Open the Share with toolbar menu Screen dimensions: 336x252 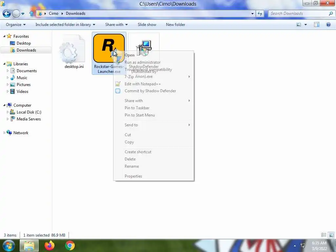(116, 25)
